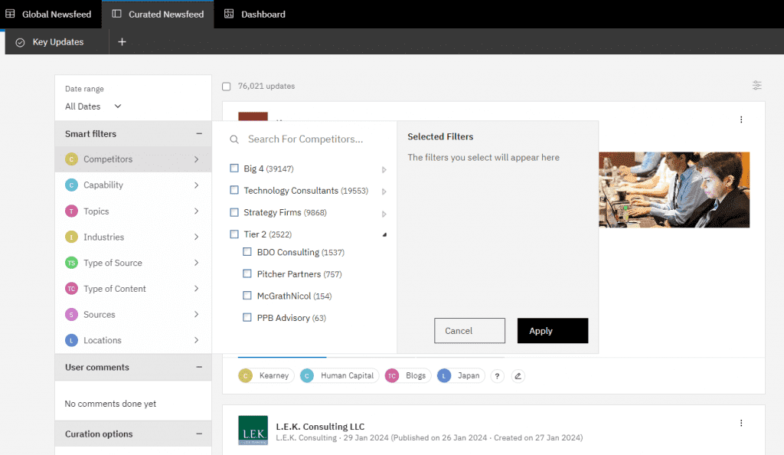This screenshot has width=784, height=455.
Task: Tick the select-all checkbox beside 76,021 updates
Action: (226, 86)
